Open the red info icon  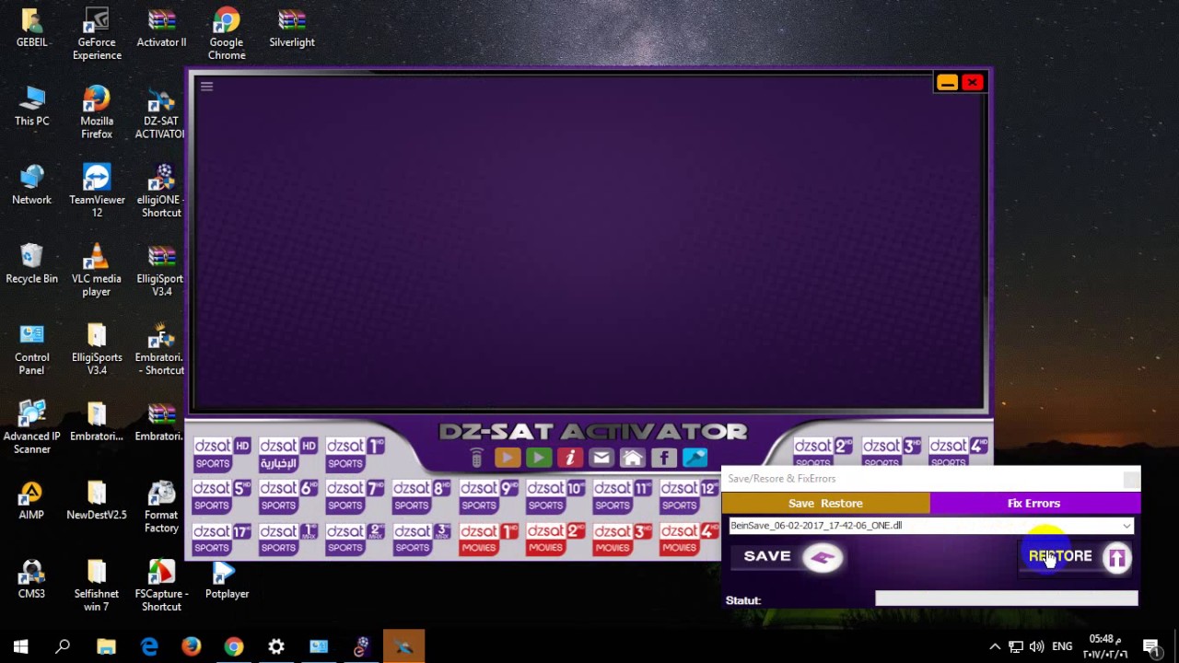click(x=570, y=458)
